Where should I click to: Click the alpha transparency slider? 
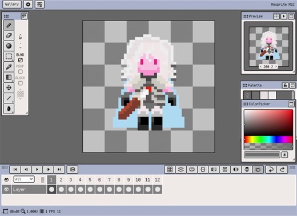(268, 146)
